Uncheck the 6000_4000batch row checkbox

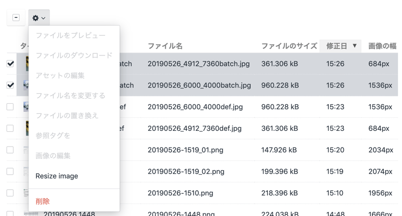click(x=10, y=85)
